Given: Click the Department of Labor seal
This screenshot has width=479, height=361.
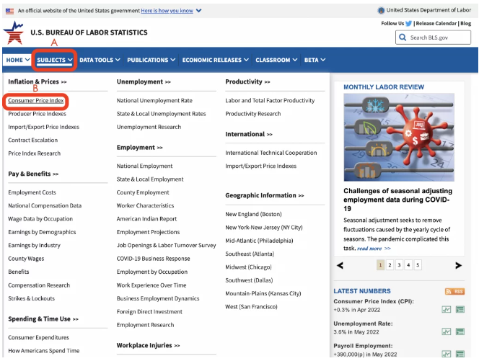Looking at the screenshot, I should pos(381,10).
